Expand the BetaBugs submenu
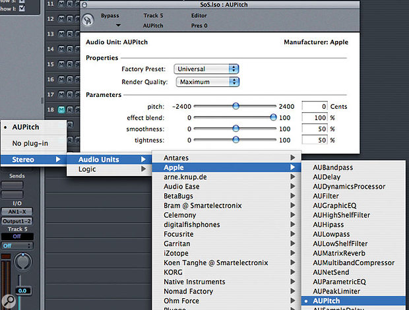The width and height of the screenshot is (409, 310). click(226, 196)
